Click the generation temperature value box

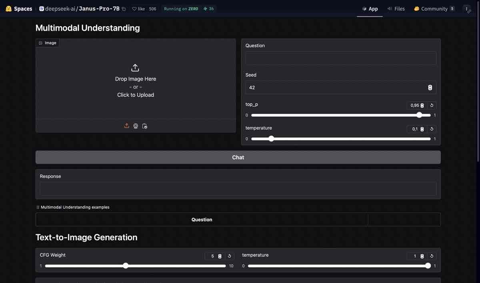(x=416, y=256)
